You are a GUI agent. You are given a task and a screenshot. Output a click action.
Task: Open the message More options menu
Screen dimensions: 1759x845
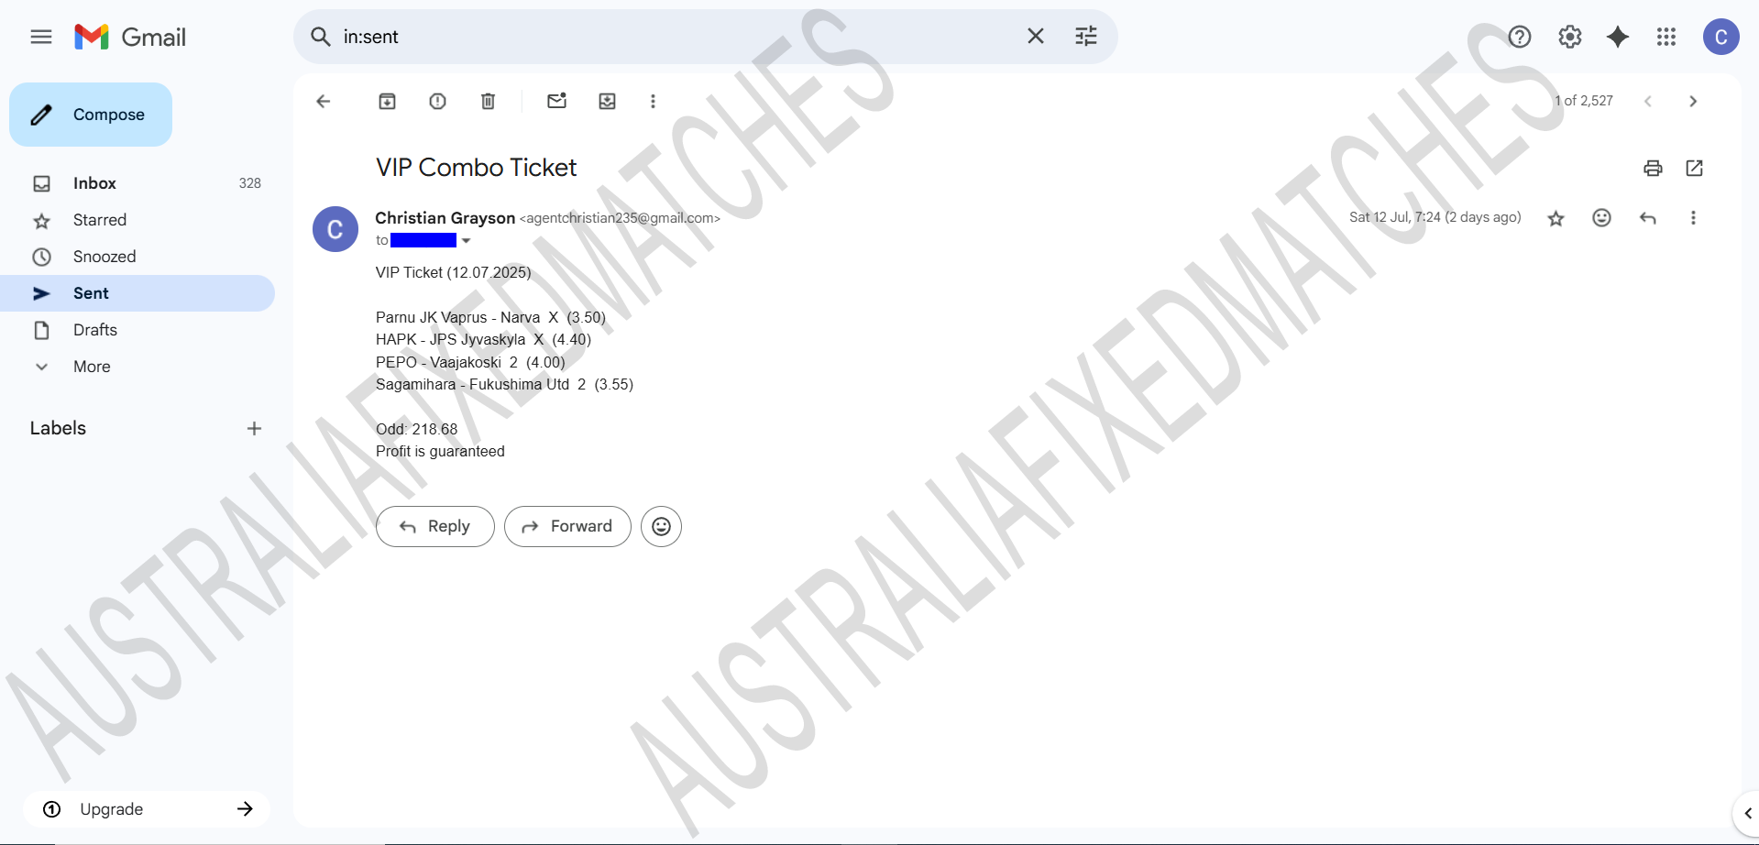coord(1694,218)
